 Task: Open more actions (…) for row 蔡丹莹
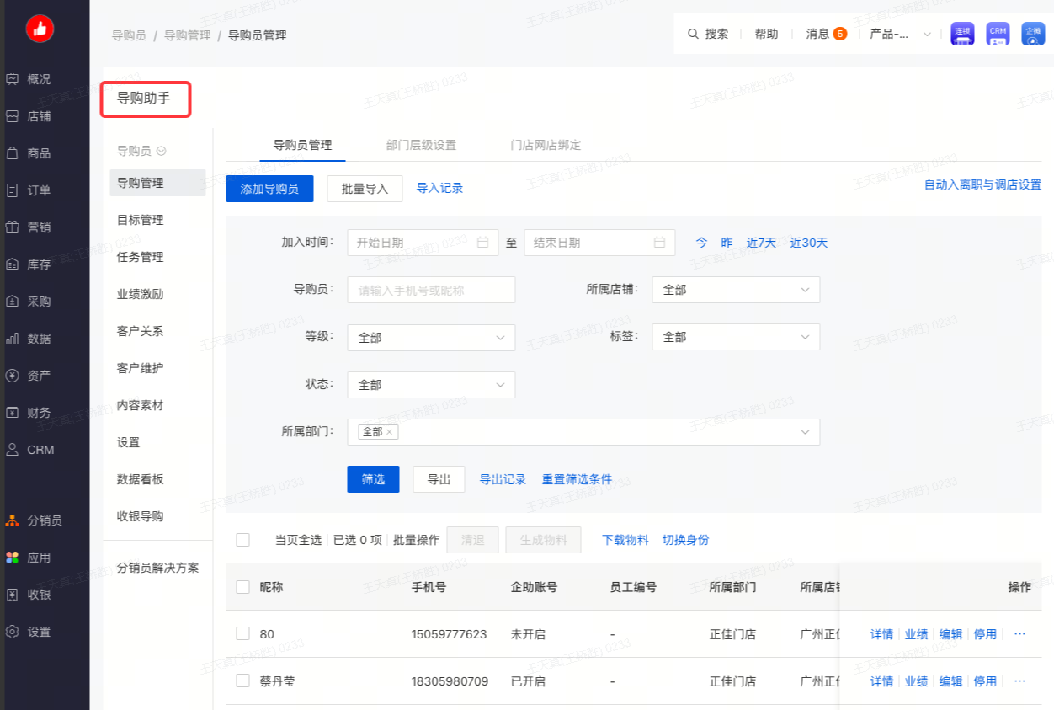pos(1020,681)
